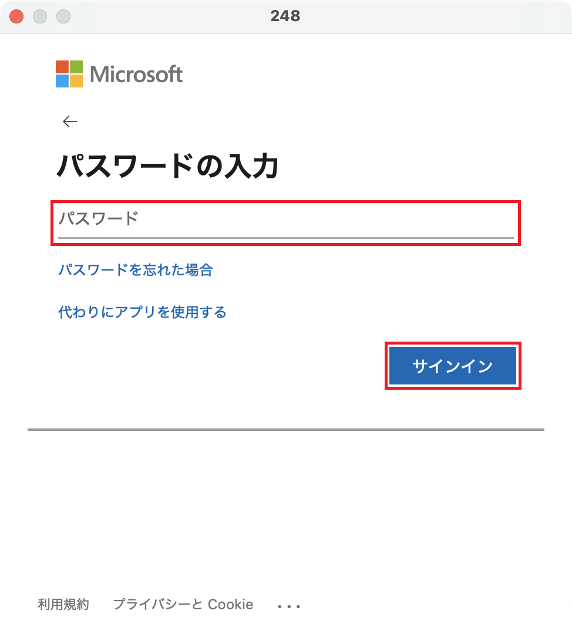Choose 代わりにアプリを使用する link
Image resolution: width=572 pixels, height=621 pixels.
[142, 312]
